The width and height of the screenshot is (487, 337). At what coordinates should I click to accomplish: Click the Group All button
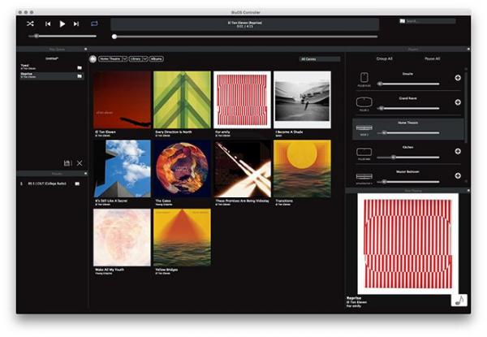coord(384,58)
